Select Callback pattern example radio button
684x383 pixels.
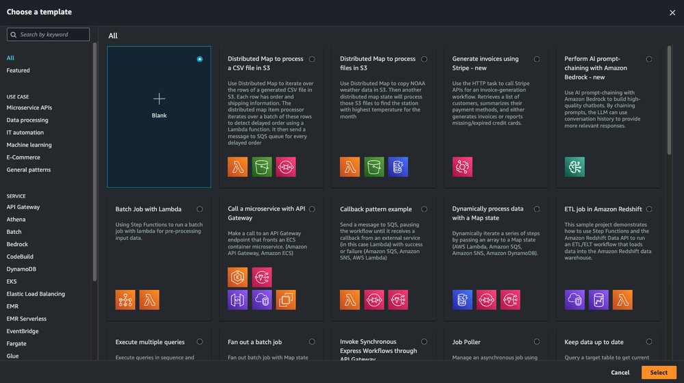(x=424, y=209)
